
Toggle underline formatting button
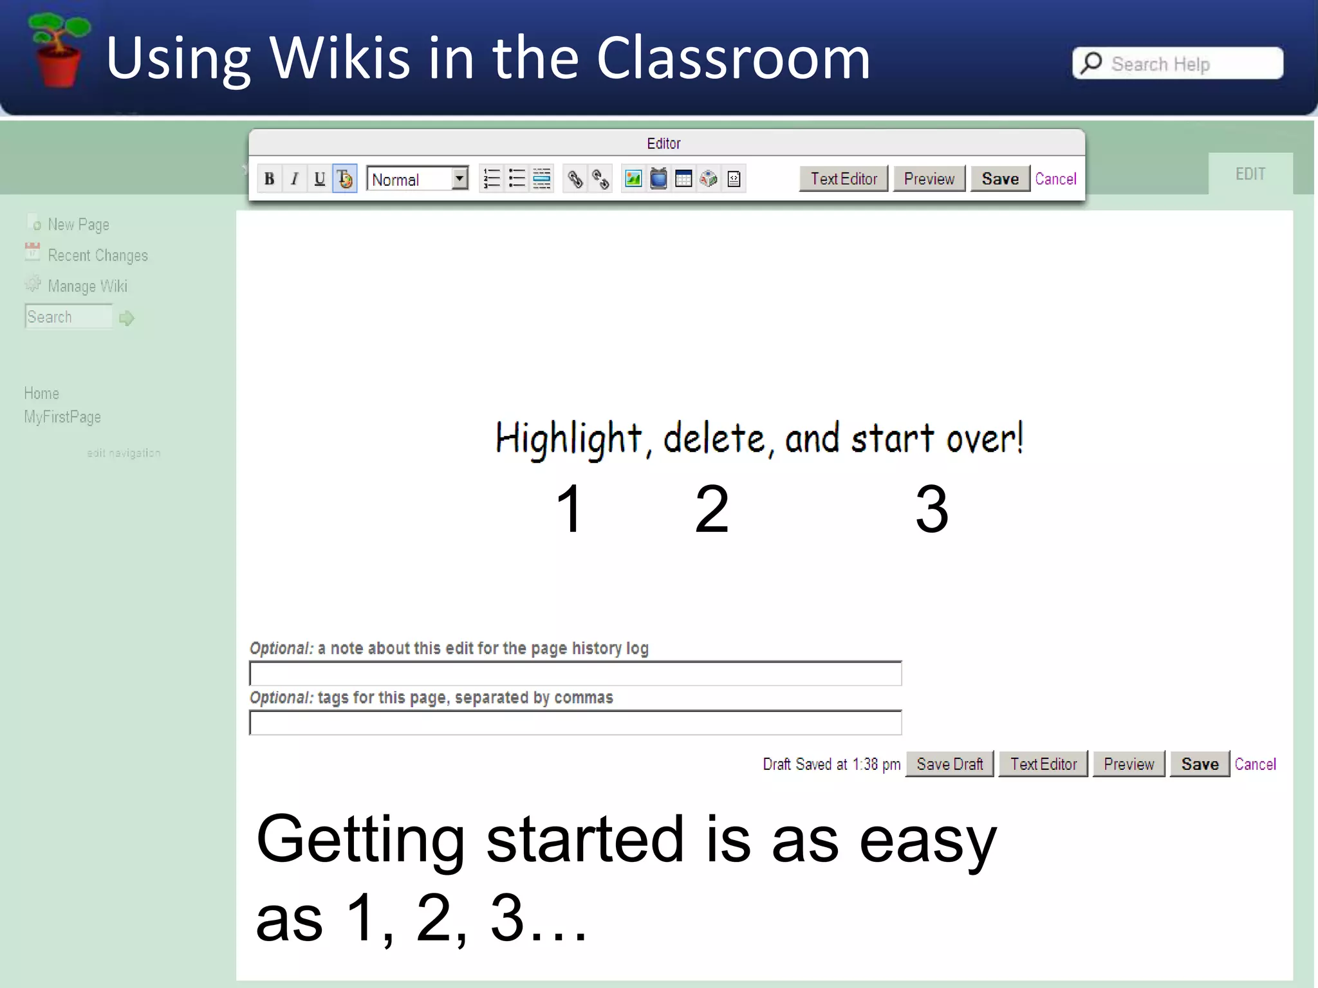(319, 179)
